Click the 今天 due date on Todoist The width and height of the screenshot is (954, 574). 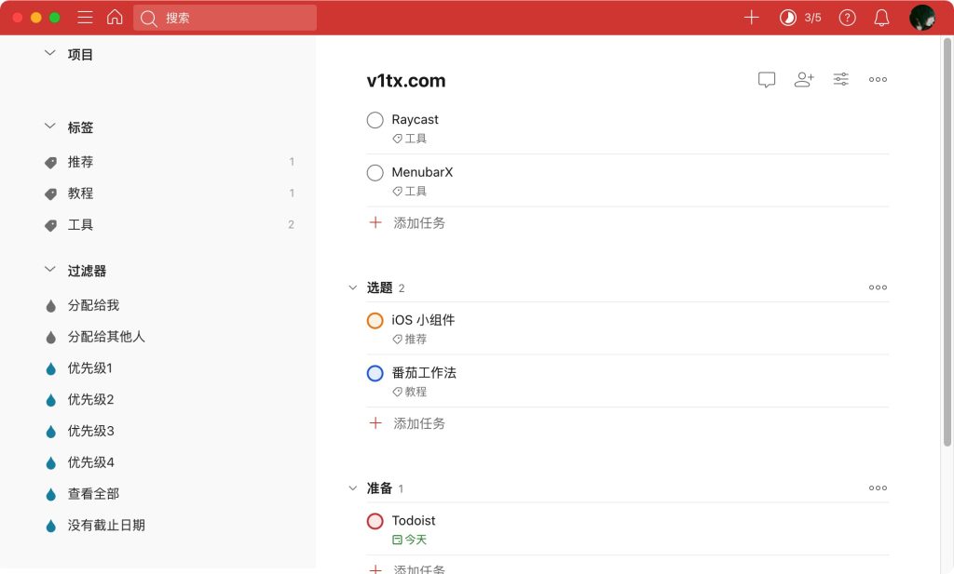pyautogui.click(x=410, y=540)
